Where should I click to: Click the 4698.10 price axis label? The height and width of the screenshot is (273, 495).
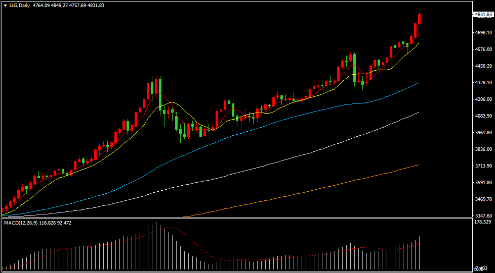483,33
